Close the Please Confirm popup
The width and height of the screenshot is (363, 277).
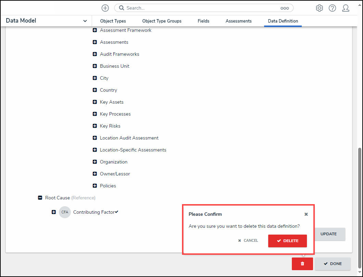306,214
